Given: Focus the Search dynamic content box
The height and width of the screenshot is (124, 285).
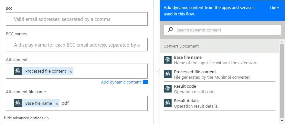Looking at the screenshot, I should pyautogui.click(x=222, y=30).
